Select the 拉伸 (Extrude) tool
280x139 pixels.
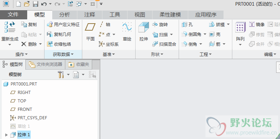coord(144,32)
